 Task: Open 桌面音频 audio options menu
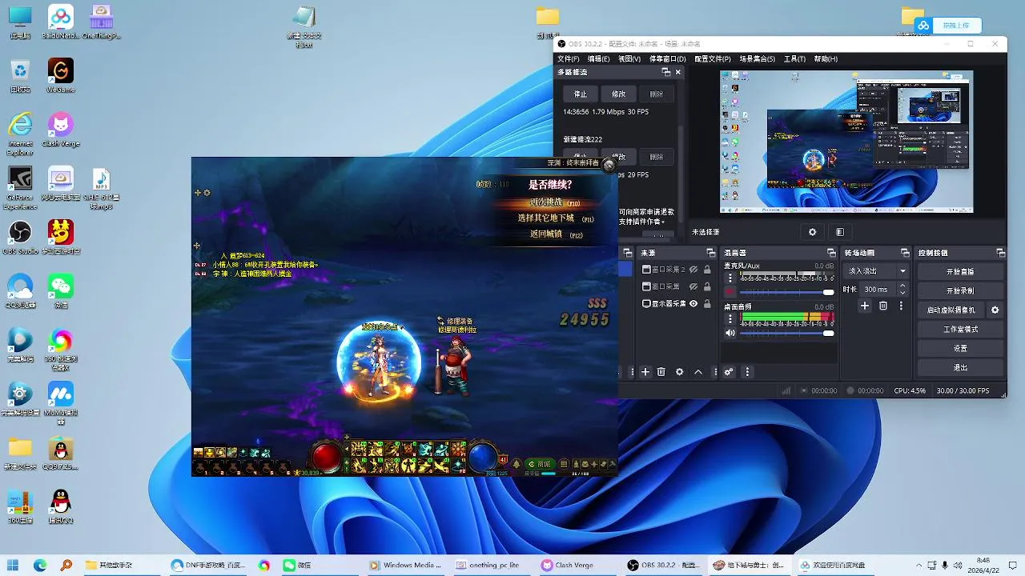pos(730,318)
